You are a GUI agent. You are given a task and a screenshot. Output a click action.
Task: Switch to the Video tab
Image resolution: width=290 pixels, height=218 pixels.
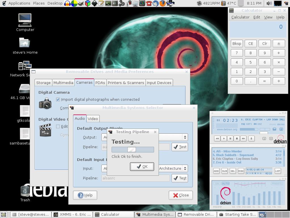point(93,119)
